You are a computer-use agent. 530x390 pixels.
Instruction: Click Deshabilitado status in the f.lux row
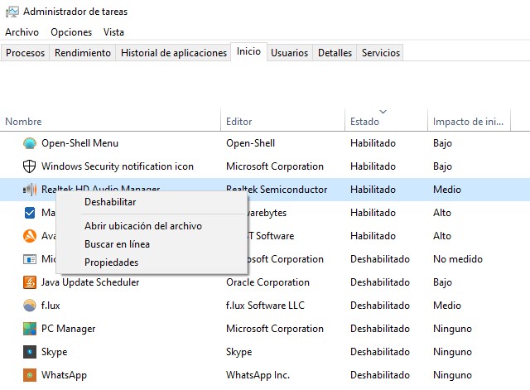click(380, 306)
